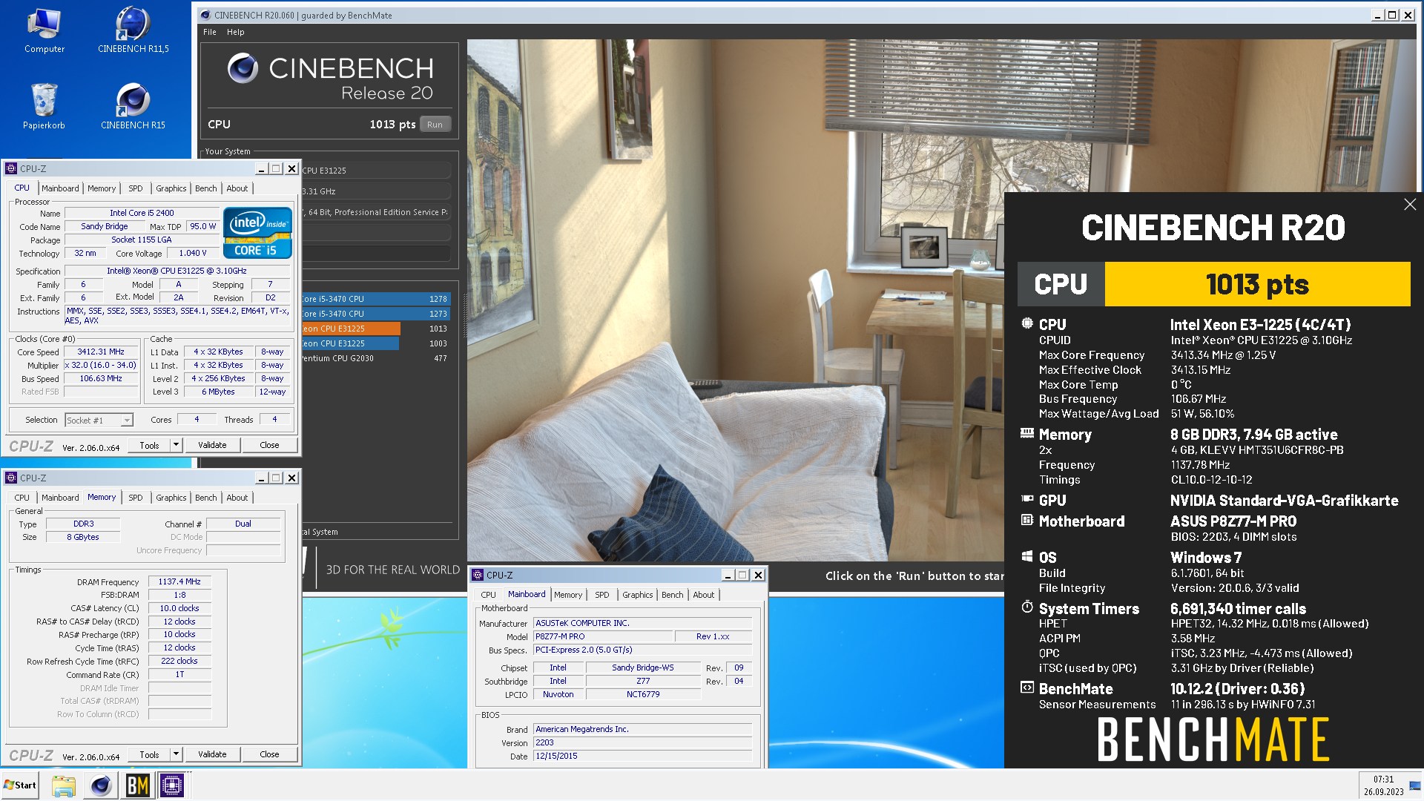Click Validate in CPU-Z Memory window

pyautogui.click(x=212, y=754)
